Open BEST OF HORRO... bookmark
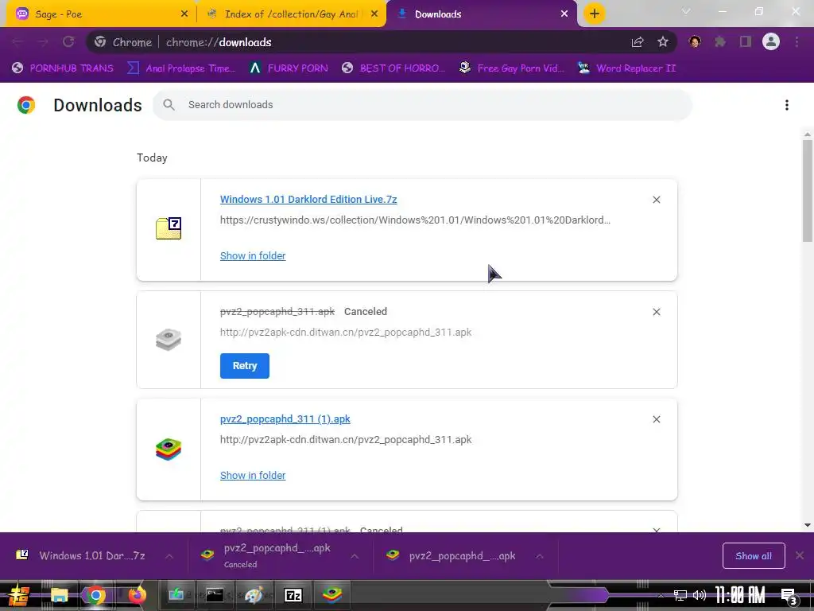Screen dimensions: 814x611 (x=393, y=68)
